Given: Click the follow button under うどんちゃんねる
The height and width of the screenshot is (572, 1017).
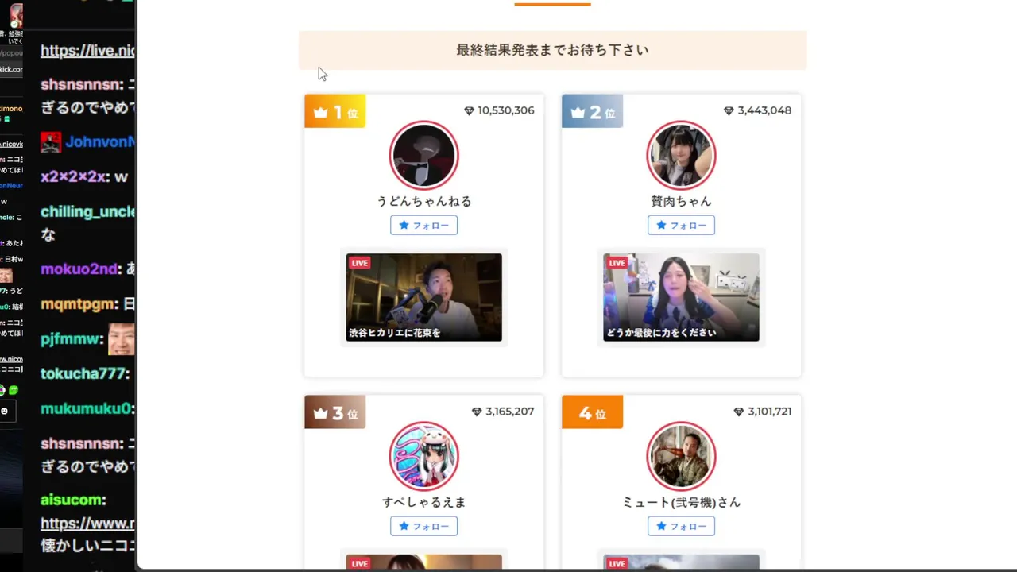Looking at the screenshot, I should [x=423, y=225].
